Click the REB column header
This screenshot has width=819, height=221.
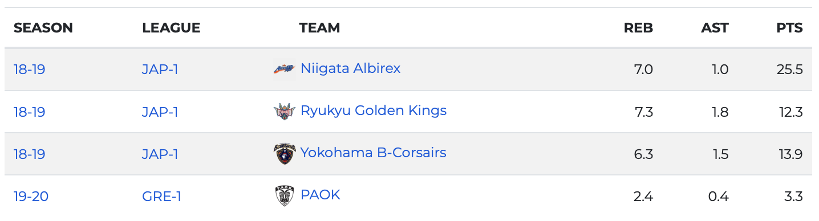click(x=638, y=28)
